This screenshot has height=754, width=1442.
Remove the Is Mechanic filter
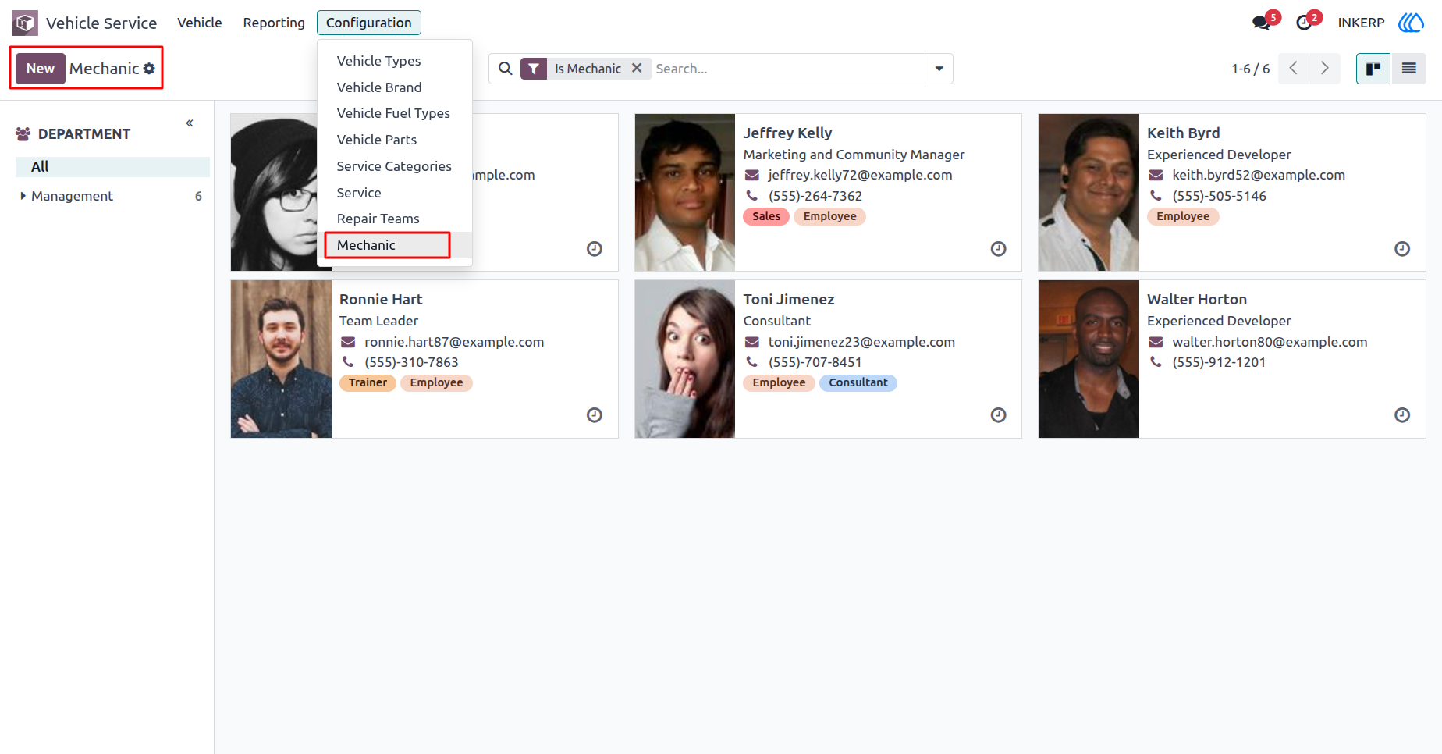637,68
